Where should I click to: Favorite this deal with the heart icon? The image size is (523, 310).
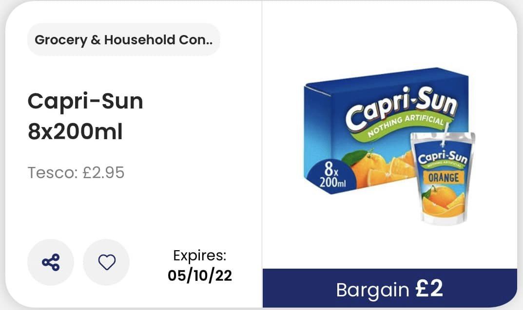106,262
